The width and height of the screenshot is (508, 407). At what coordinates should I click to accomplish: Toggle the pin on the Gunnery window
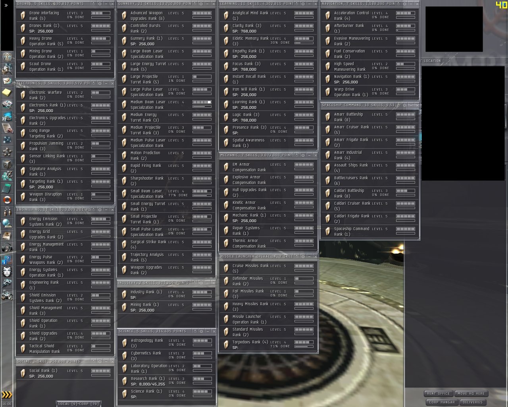(195, 4)
